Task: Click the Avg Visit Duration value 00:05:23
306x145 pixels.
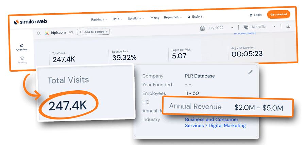Action: click(x=247, y=54)
